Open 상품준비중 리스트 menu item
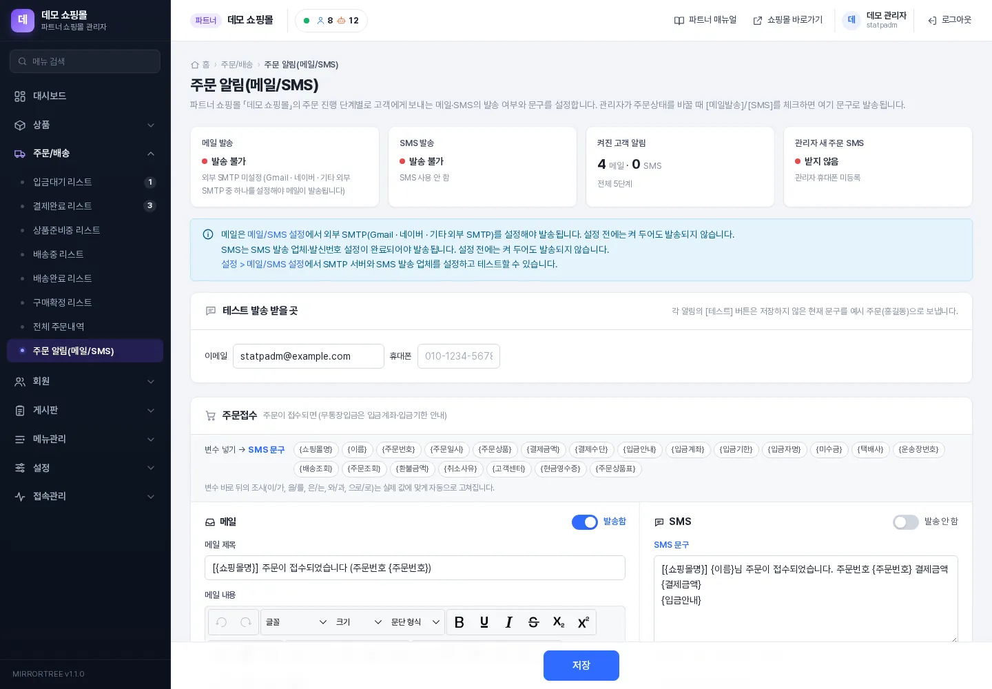The image size is (992, 689). (x=85, y=231)
